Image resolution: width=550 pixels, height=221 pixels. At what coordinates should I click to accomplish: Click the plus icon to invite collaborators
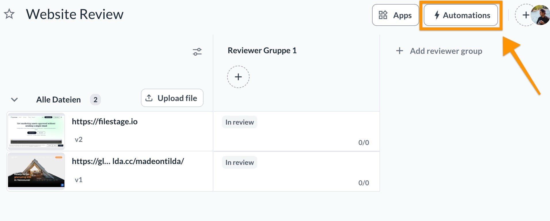pos(524,15)
